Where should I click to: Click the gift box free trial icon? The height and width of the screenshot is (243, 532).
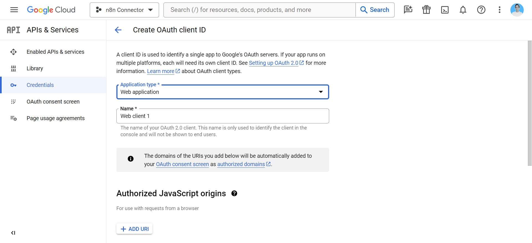click(426, 10)
